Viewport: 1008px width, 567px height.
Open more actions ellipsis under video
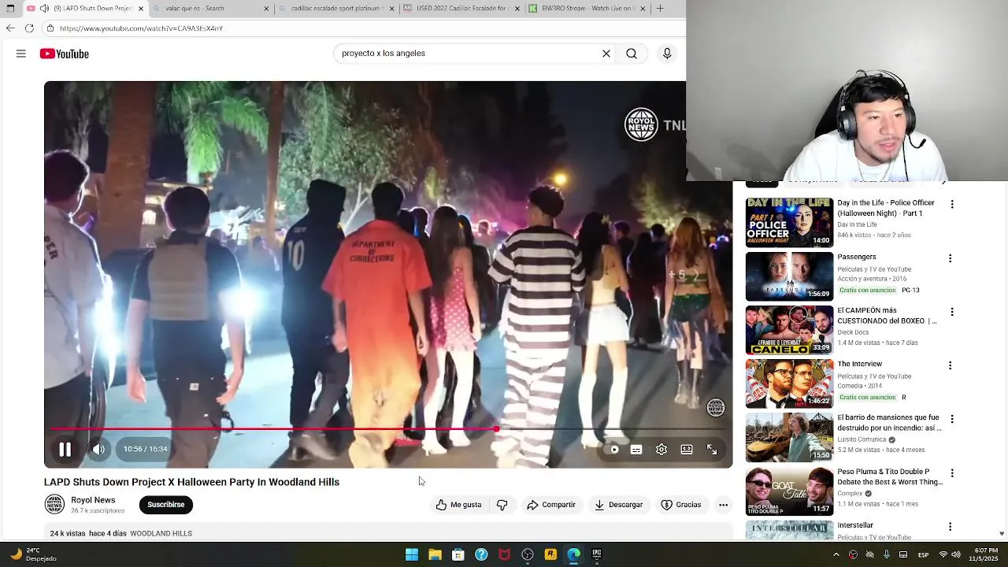pyautogui.click(x=723, y=505)
